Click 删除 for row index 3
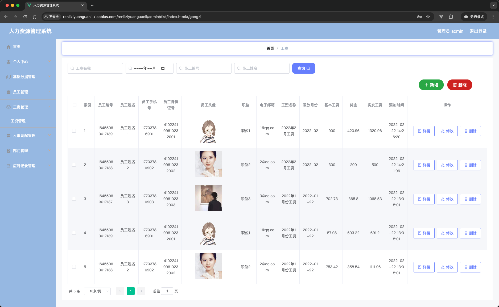 (470, 199)
